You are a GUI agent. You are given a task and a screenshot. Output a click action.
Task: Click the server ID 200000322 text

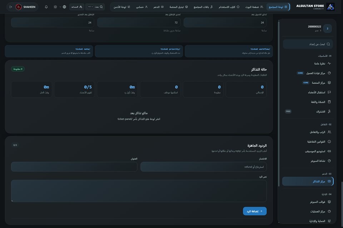pyautogui.click(x=314, y=27)
